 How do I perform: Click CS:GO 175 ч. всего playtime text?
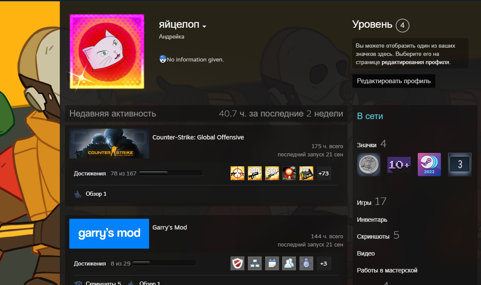(x=327, y=146)
